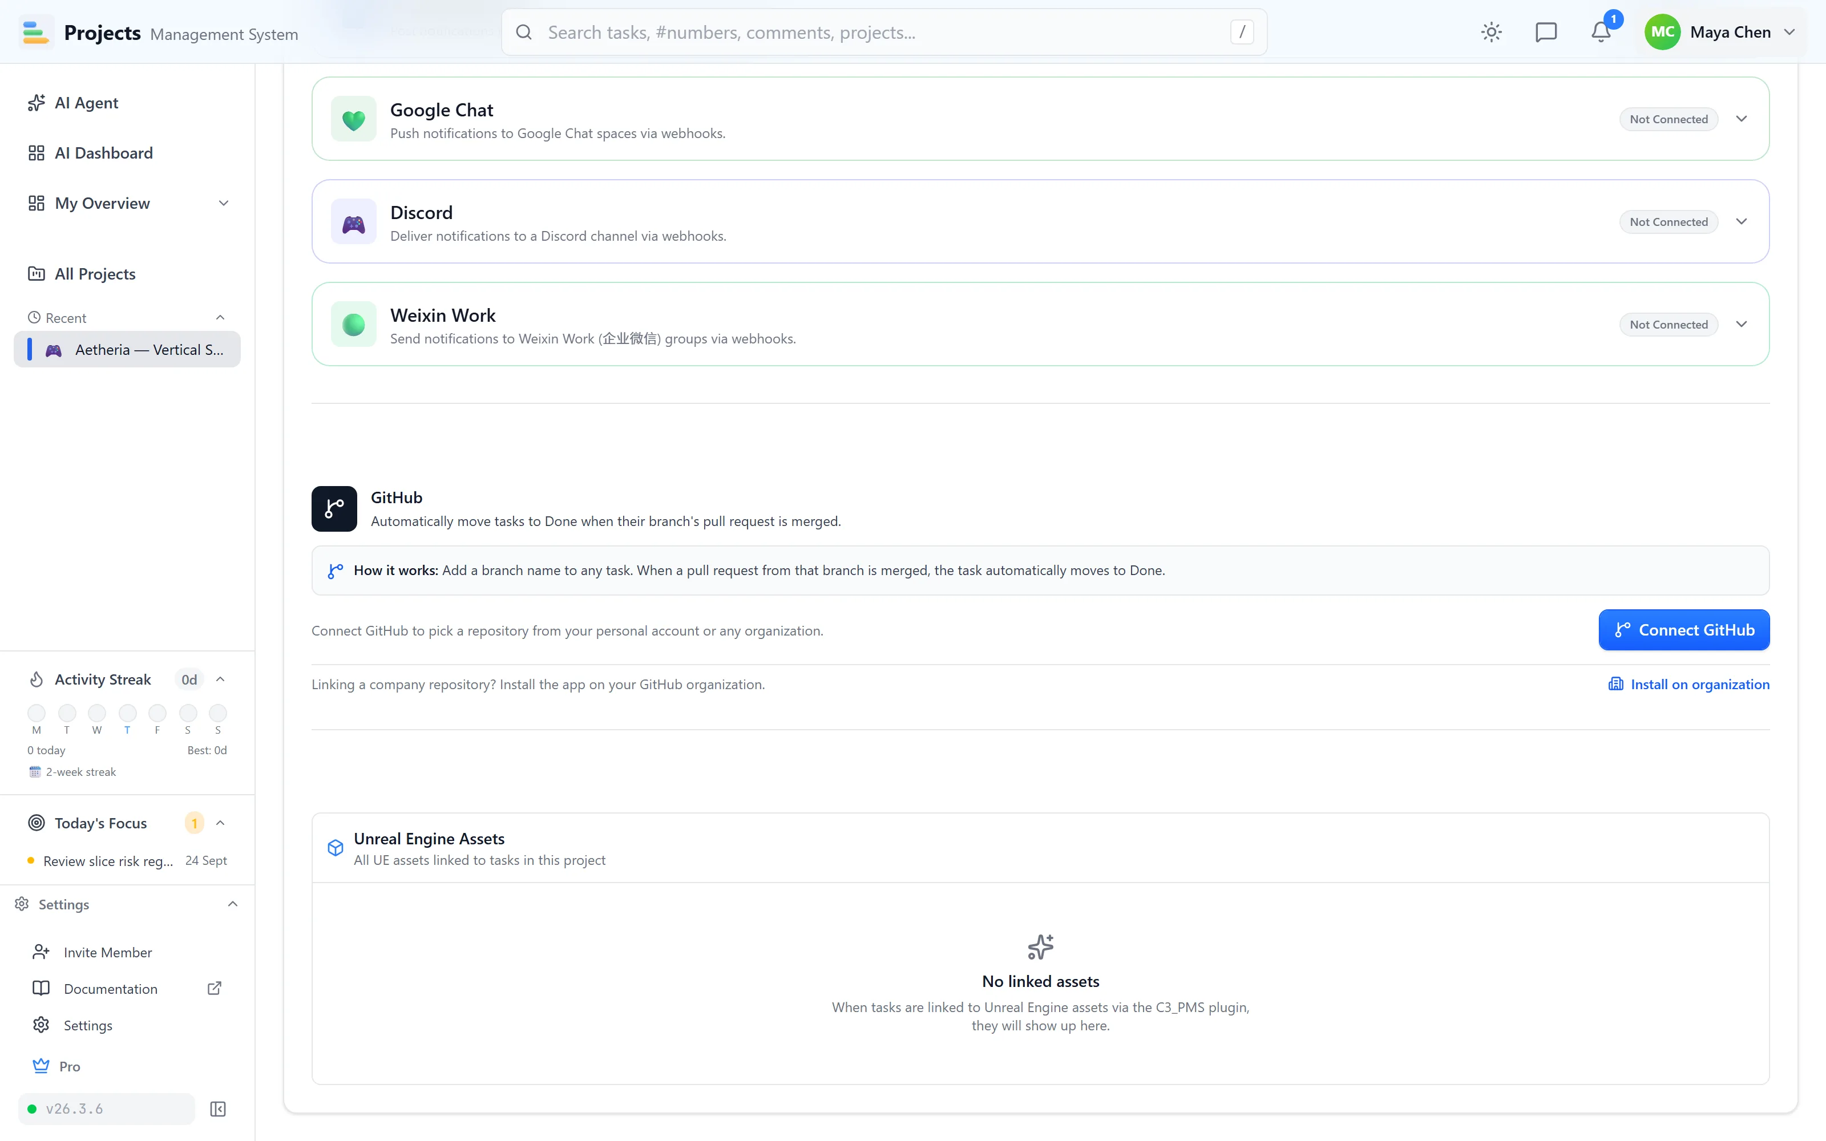Open the Review slice risk reg... focus task
The width and height of the screenshot is (1826, 1141).
coord(127,861)
